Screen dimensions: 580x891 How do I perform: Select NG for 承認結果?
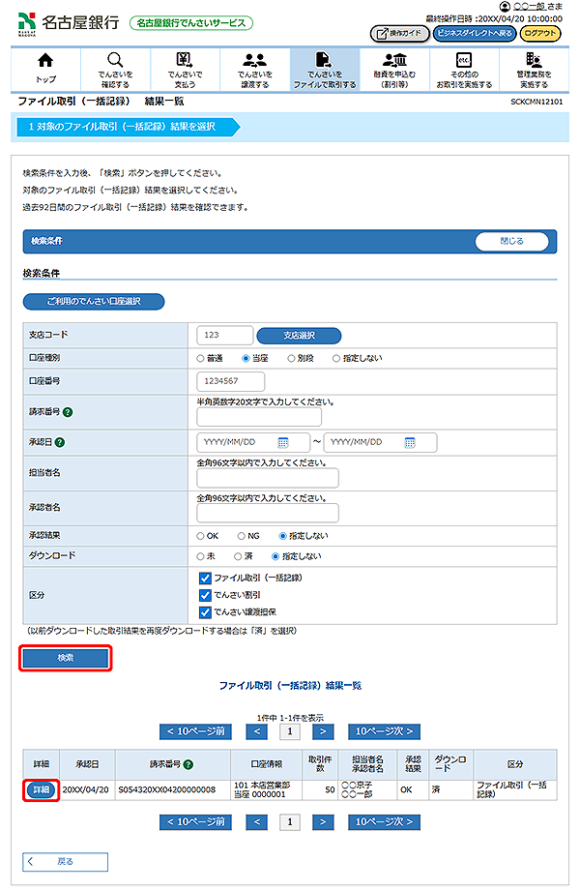242,534
